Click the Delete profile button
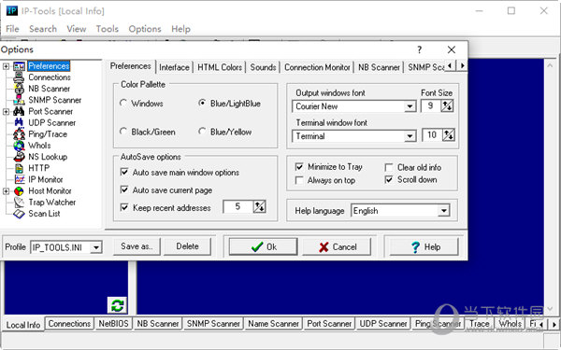 [188, 246]
